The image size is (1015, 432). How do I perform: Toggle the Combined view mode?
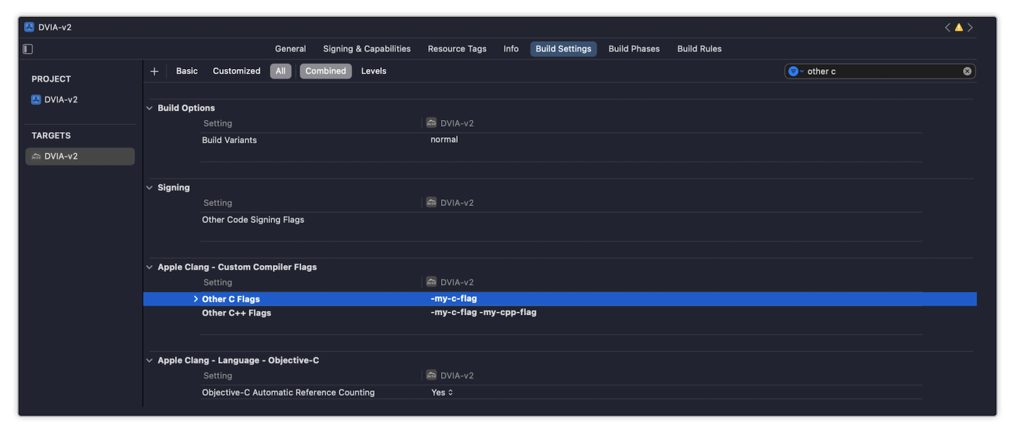coord(325,71)
